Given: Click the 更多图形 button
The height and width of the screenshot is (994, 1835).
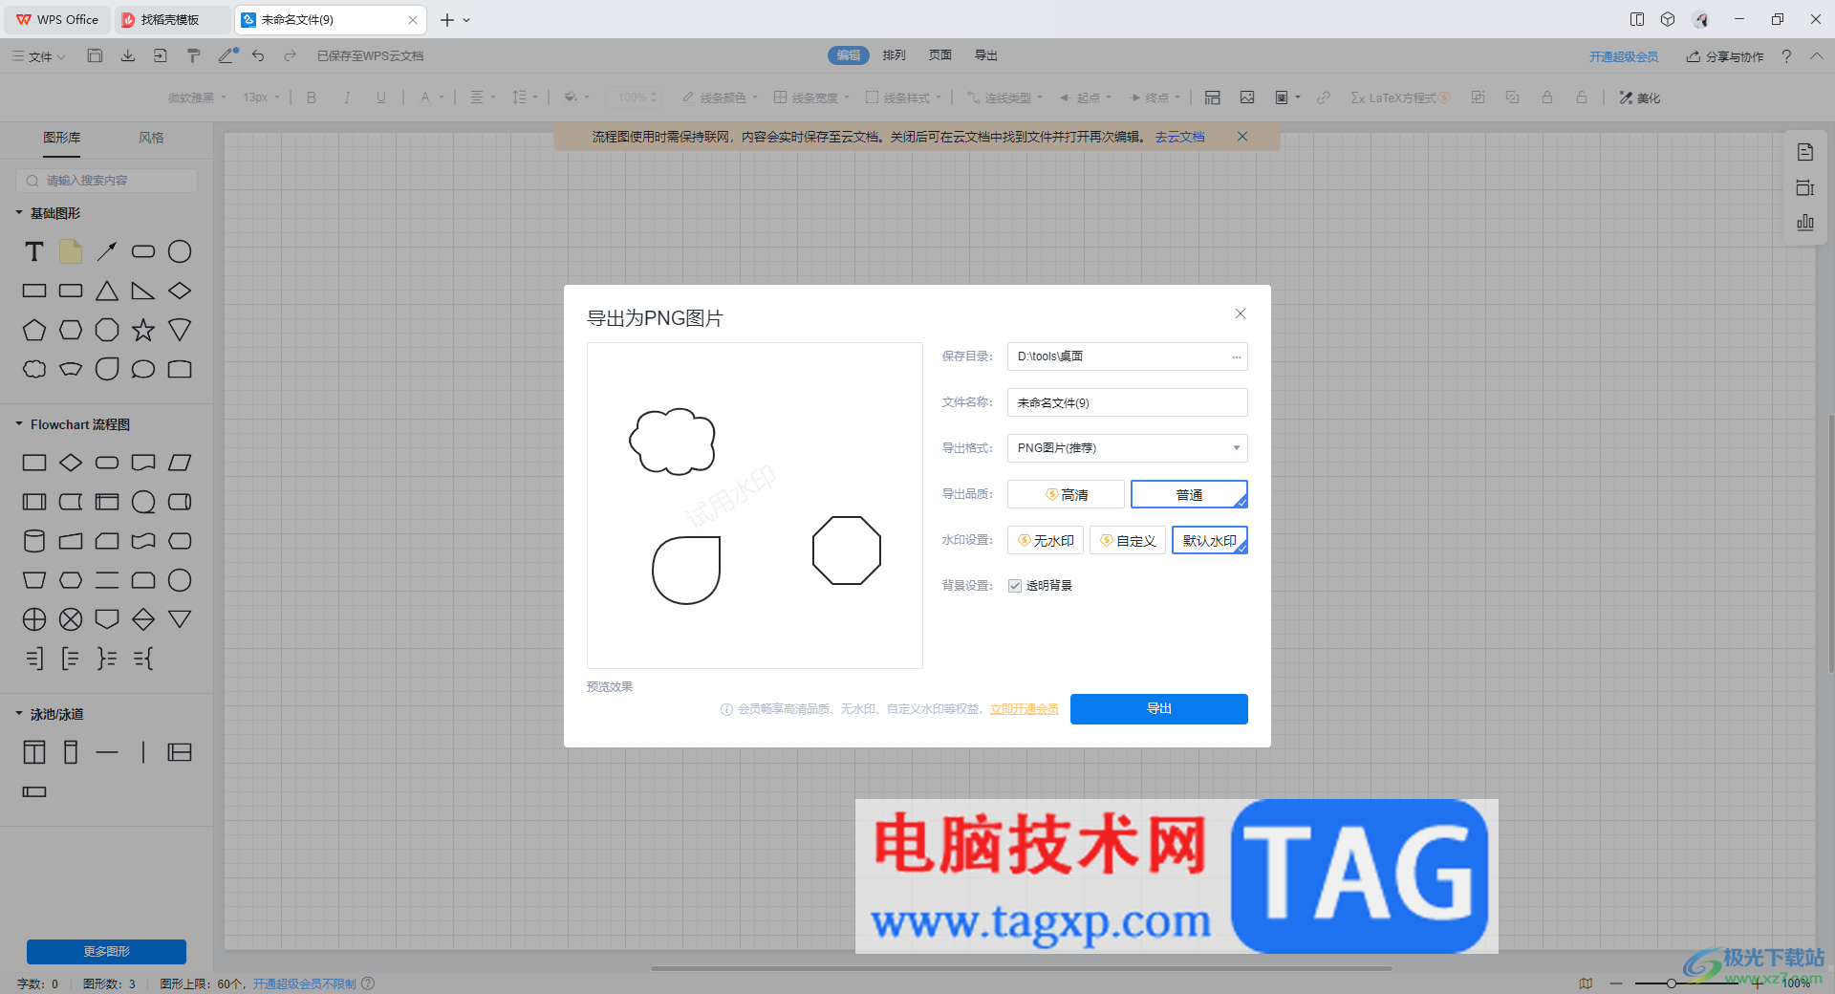Looking at the screenshot, I should (x=106, y=952).
